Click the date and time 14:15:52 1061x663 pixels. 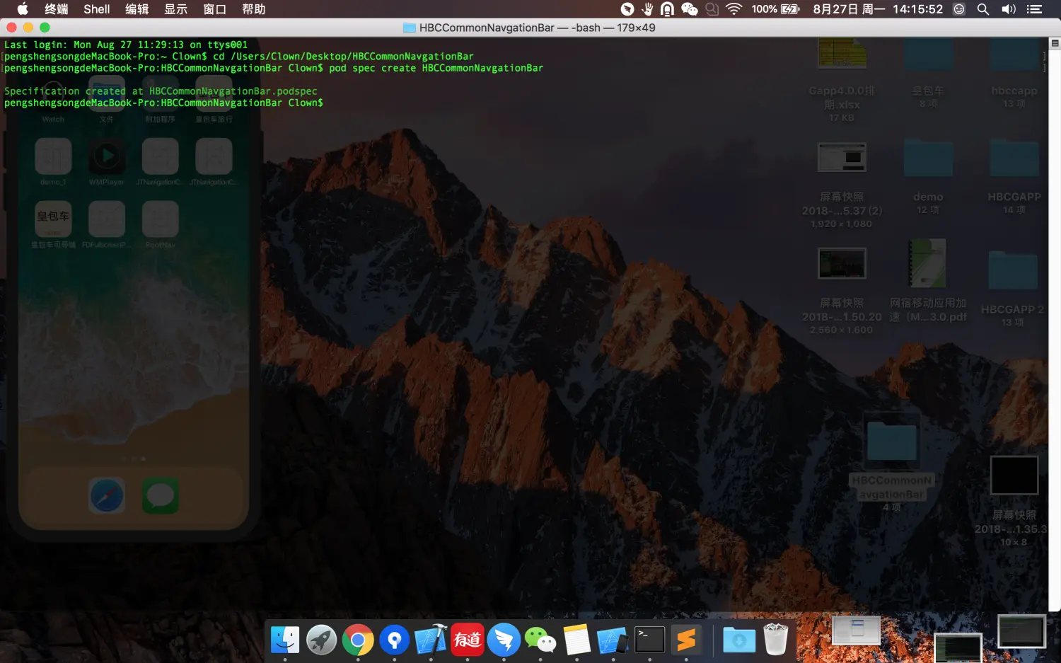pos(878,9)
